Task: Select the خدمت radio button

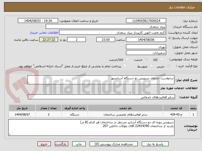Action: [146, 59]
